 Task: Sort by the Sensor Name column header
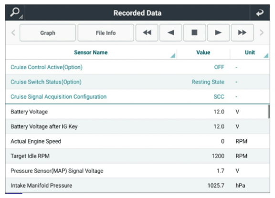[91, 52]
